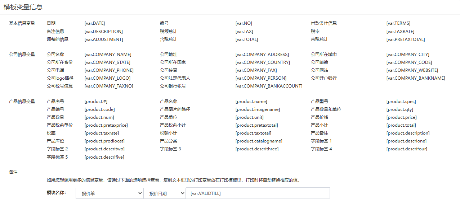Open the 报价日期 field dropdown

pyautogui.click(x=165, y=193)
